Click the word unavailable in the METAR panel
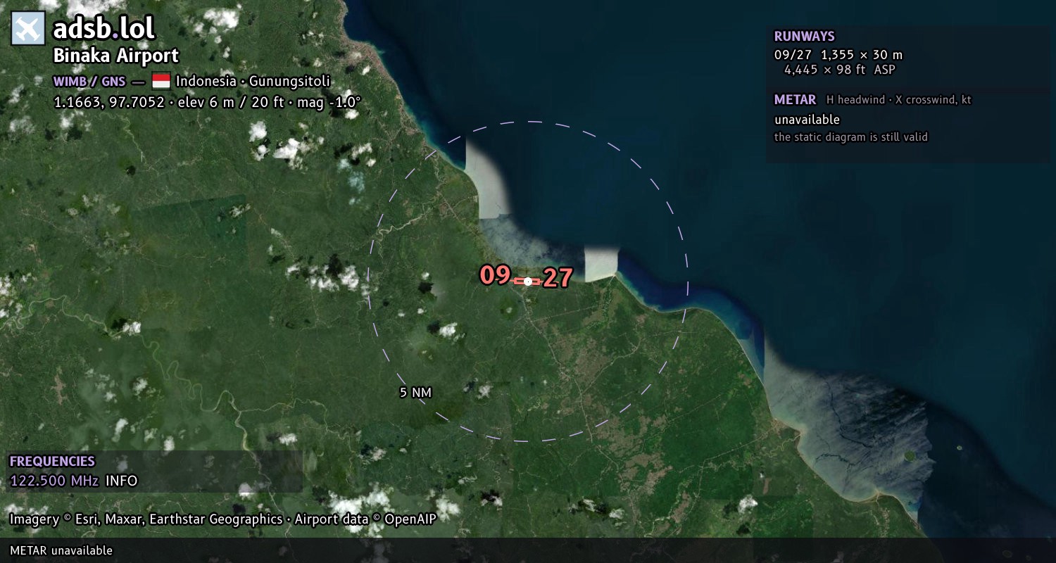Screen dimensions: 1056x563 pyautogui.click(x=807, y=120)
